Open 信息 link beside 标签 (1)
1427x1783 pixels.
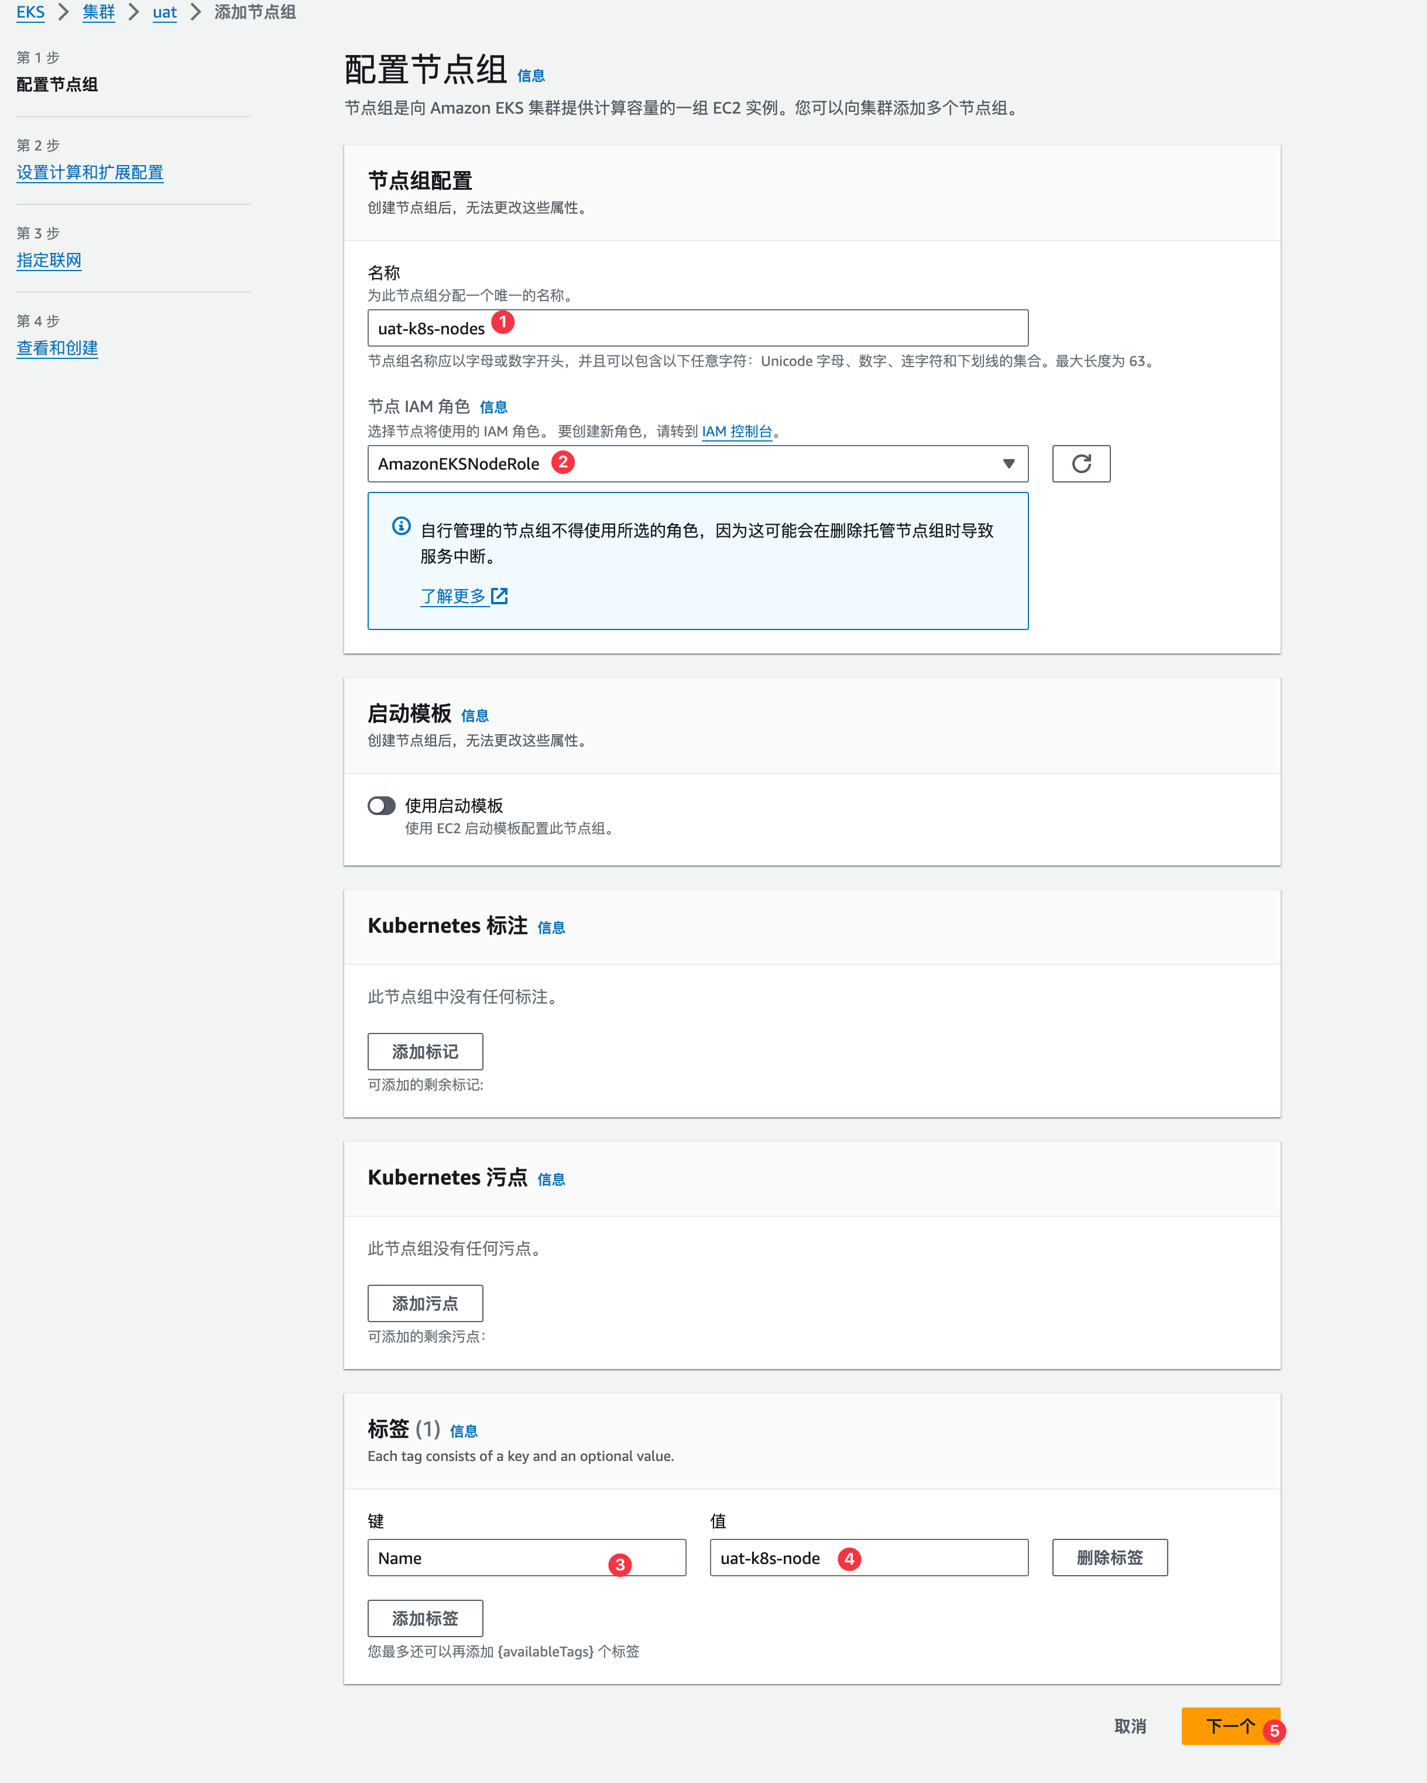(x=464, y=1430)
